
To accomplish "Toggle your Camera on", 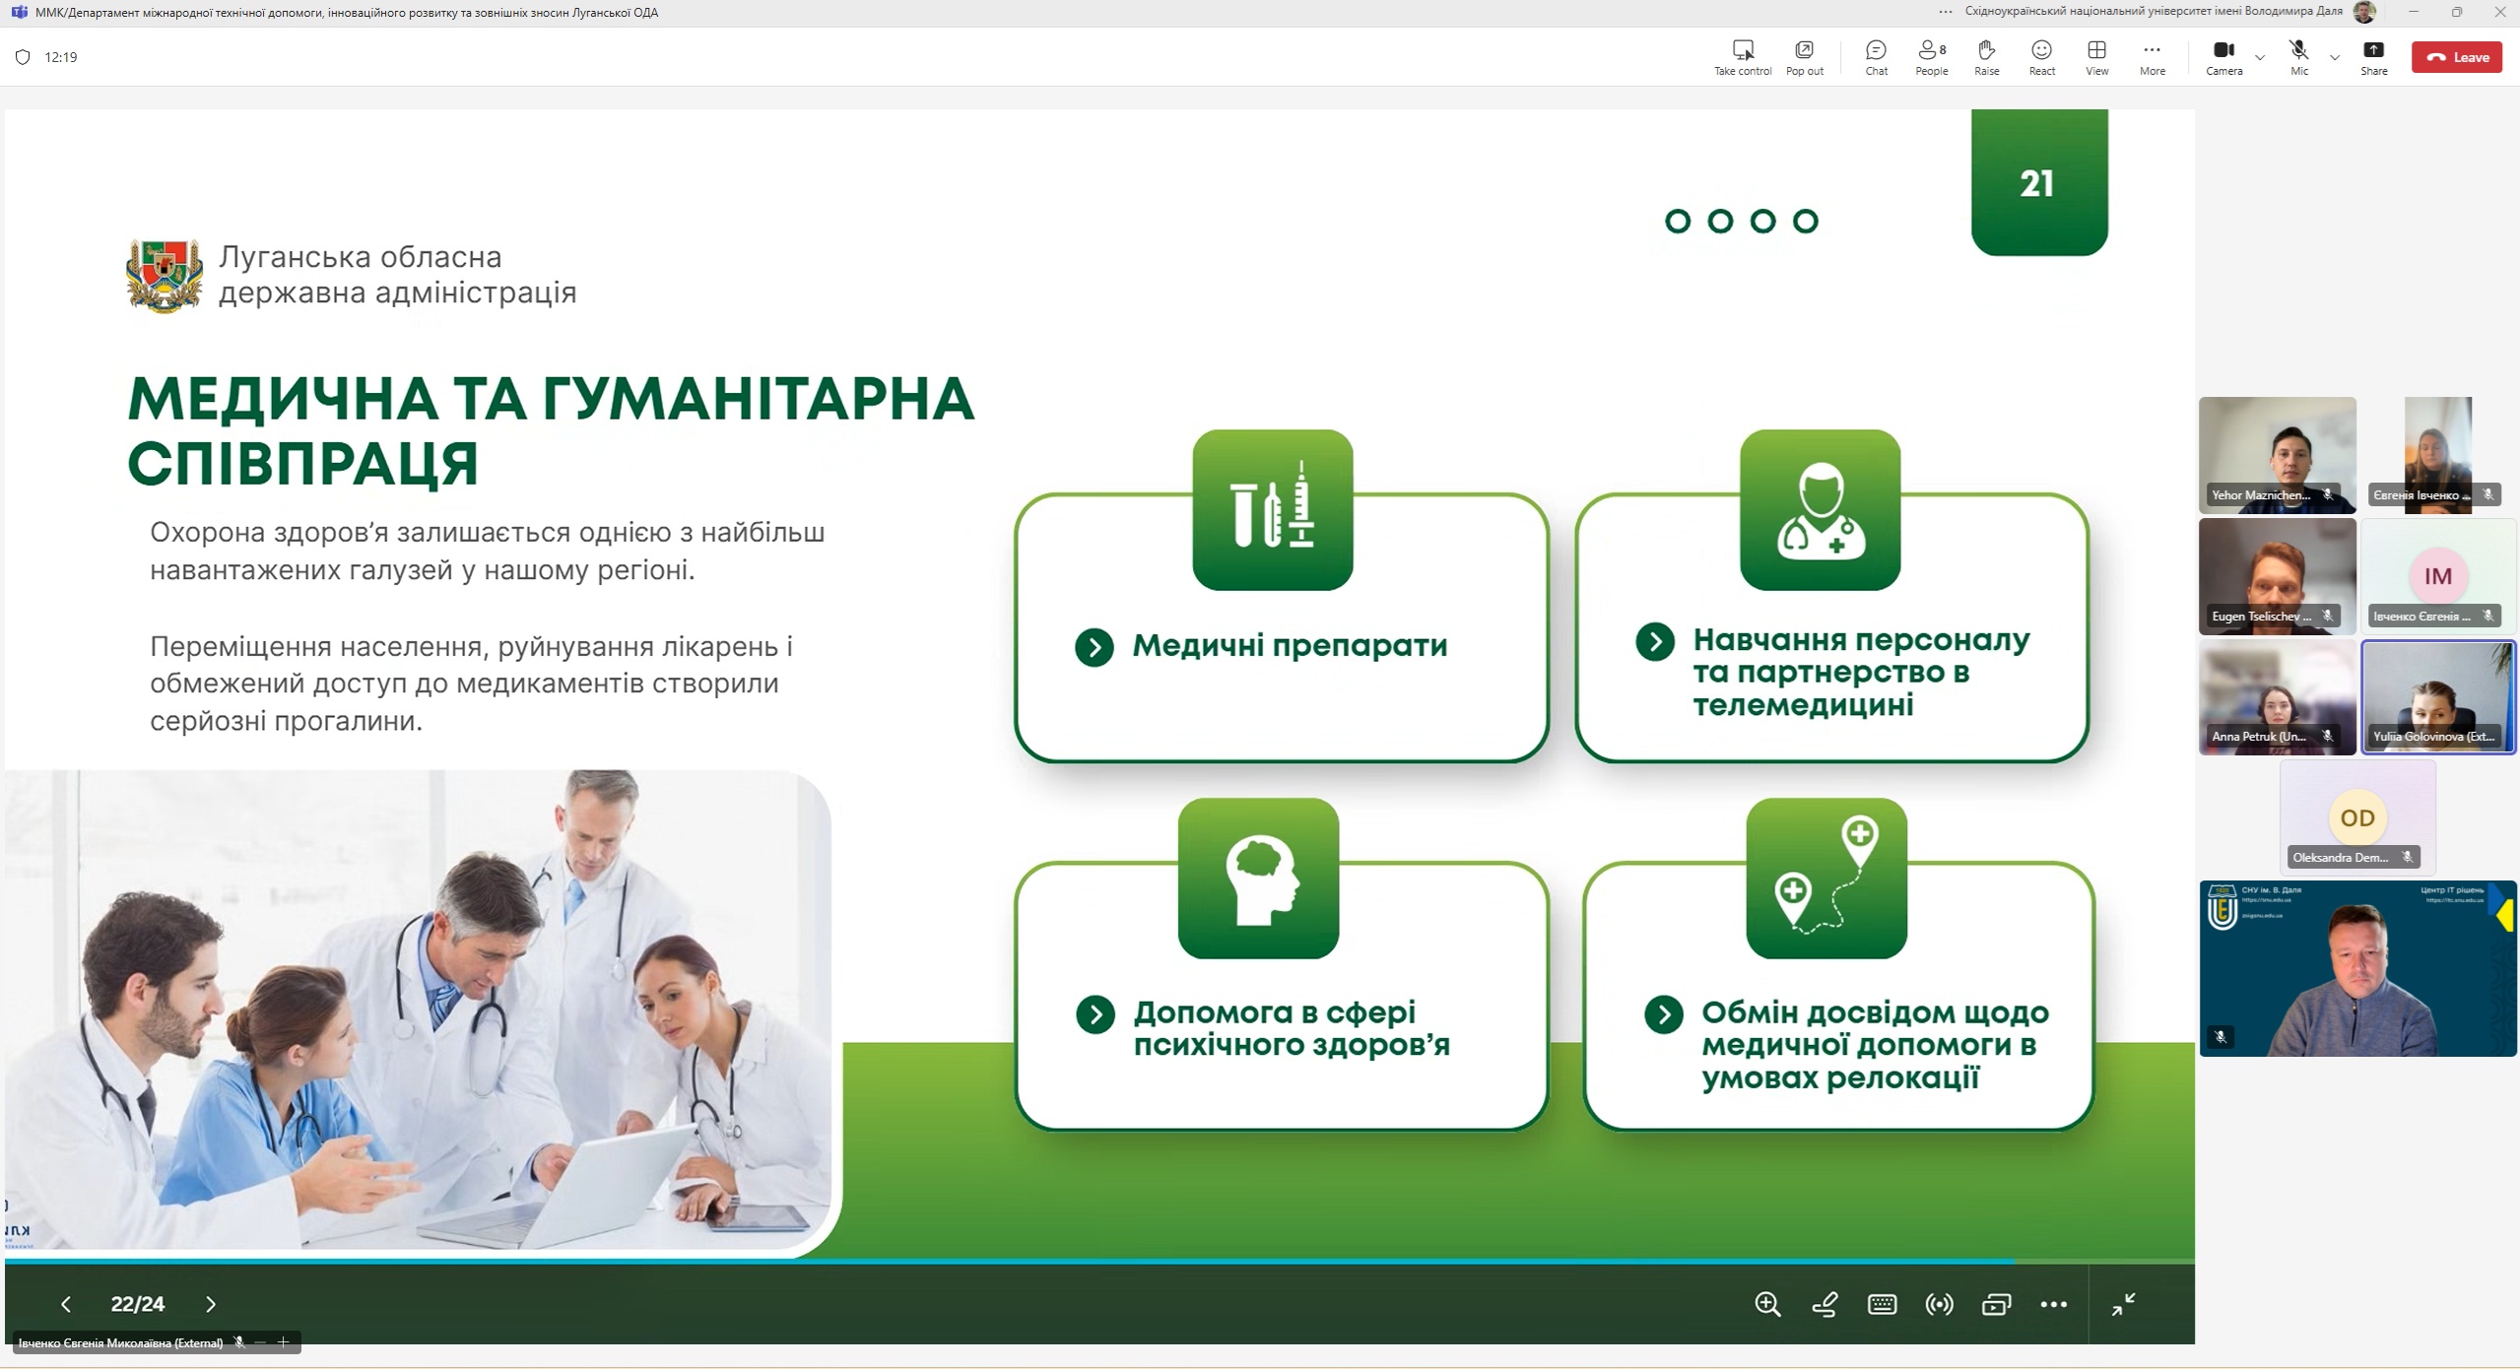I will [2222, 57].
